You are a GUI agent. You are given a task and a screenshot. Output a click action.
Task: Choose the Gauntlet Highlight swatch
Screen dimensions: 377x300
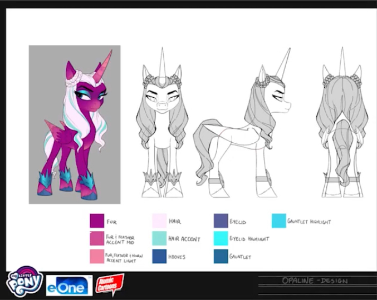pyautogui.click(x=279, y=221)
